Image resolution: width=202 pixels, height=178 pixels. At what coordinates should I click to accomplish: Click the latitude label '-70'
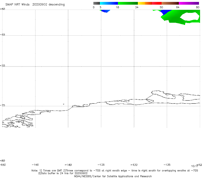[2, 66]
